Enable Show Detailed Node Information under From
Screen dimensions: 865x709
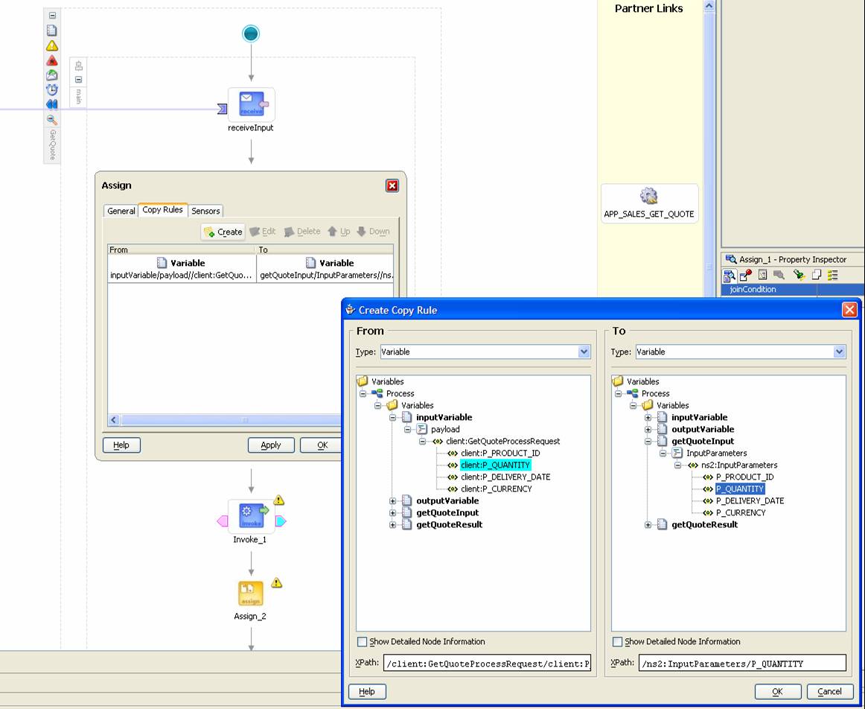[x=363, y=641]
